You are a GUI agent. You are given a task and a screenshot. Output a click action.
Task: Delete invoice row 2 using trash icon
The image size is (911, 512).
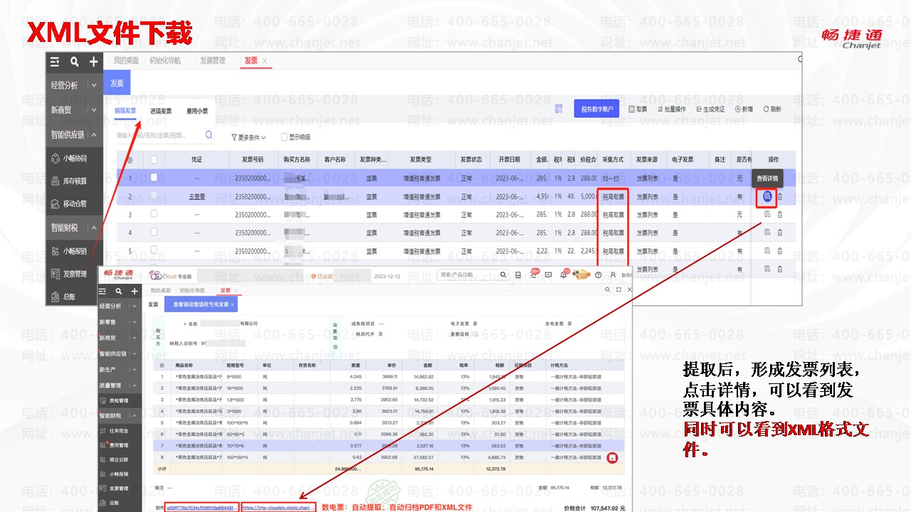click(779, 196)
